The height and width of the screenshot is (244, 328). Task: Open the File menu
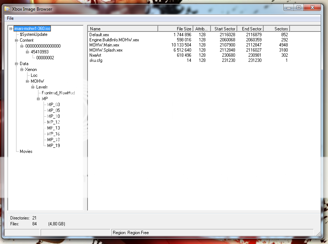[10, 18]
